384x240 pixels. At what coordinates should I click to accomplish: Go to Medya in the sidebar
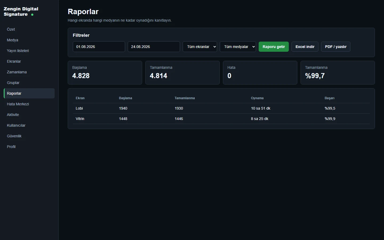(29, 40)
